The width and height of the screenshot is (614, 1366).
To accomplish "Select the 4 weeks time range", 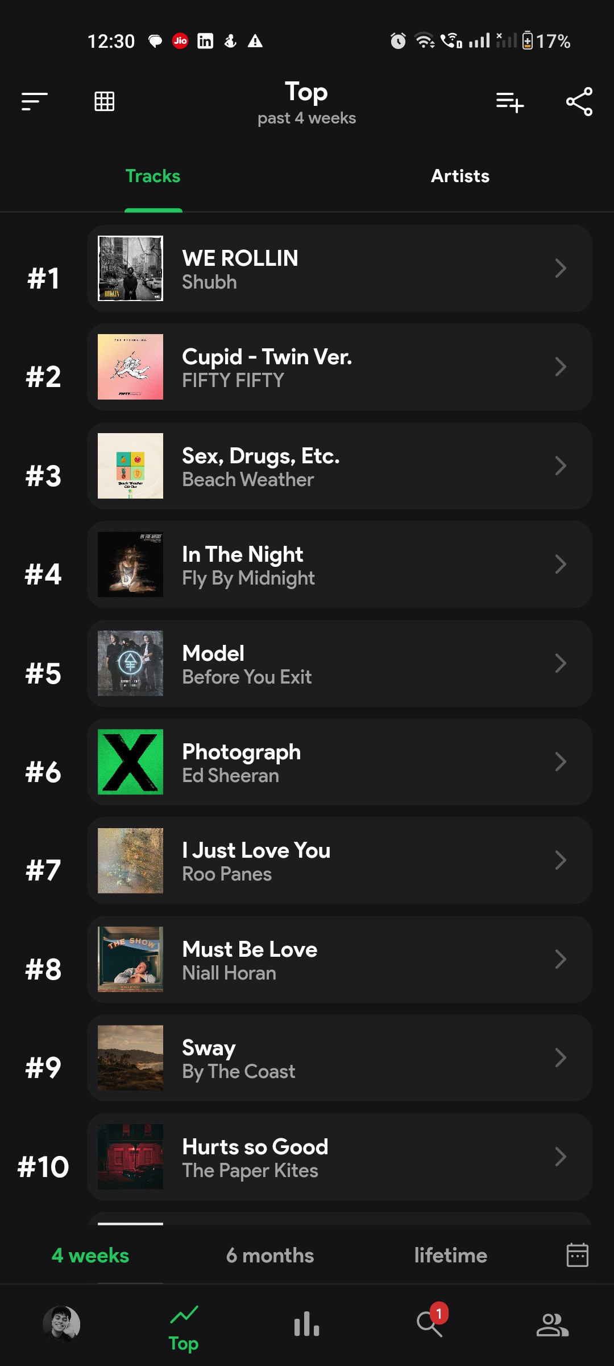I will coord(90,1255).
